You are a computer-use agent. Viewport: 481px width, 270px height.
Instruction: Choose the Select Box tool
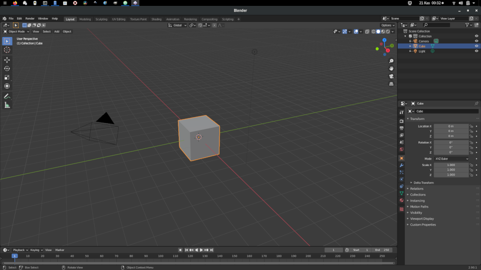click(x=7, y=41)
